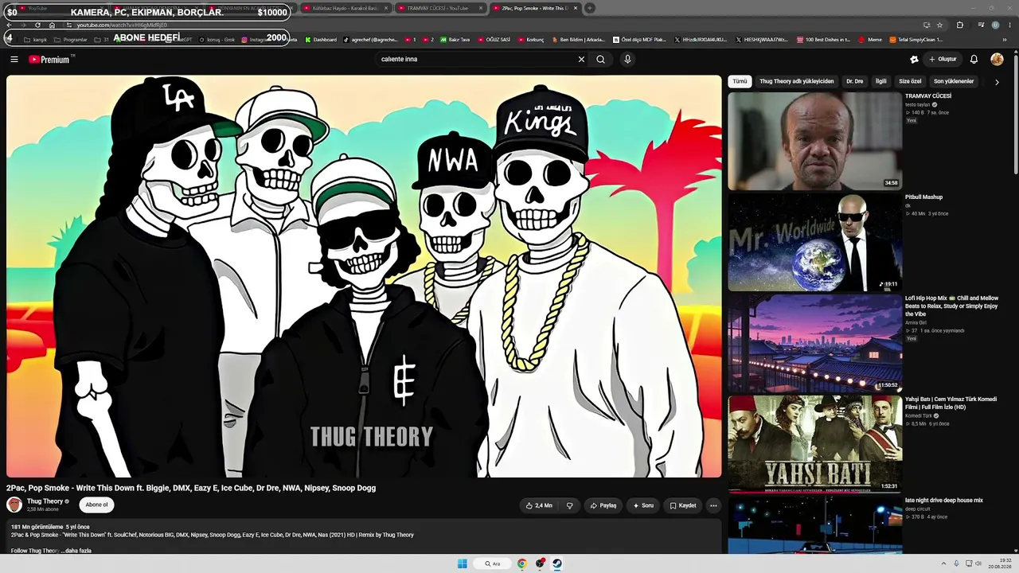Select the Dr. Dre filter chip
Viewport: 1019px width, 573px height.
(854, 81)
